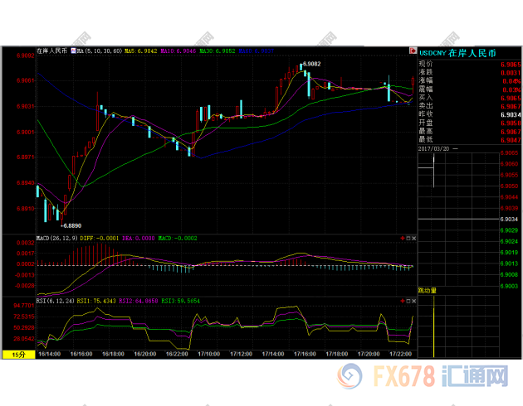Click the 2017/03/20 date label
This screenshot has height=406, width=523.
click(x=434, y=147)
